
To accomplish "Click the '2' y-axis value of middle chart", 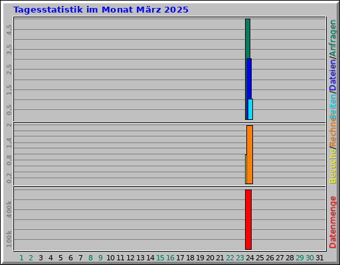I will tap(9, 125).
